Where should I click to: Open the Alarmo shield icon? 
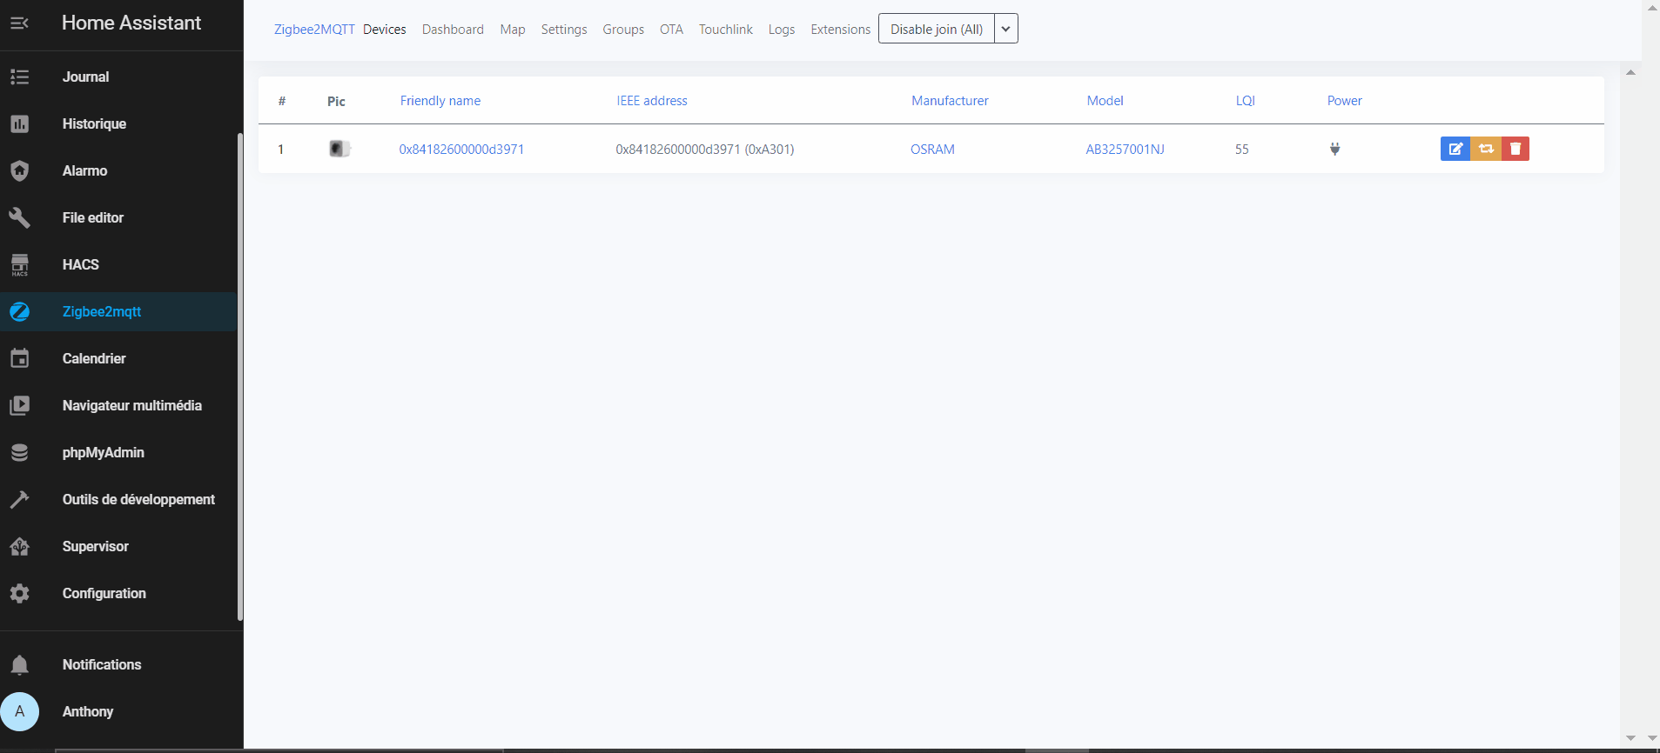click(19, 170)
